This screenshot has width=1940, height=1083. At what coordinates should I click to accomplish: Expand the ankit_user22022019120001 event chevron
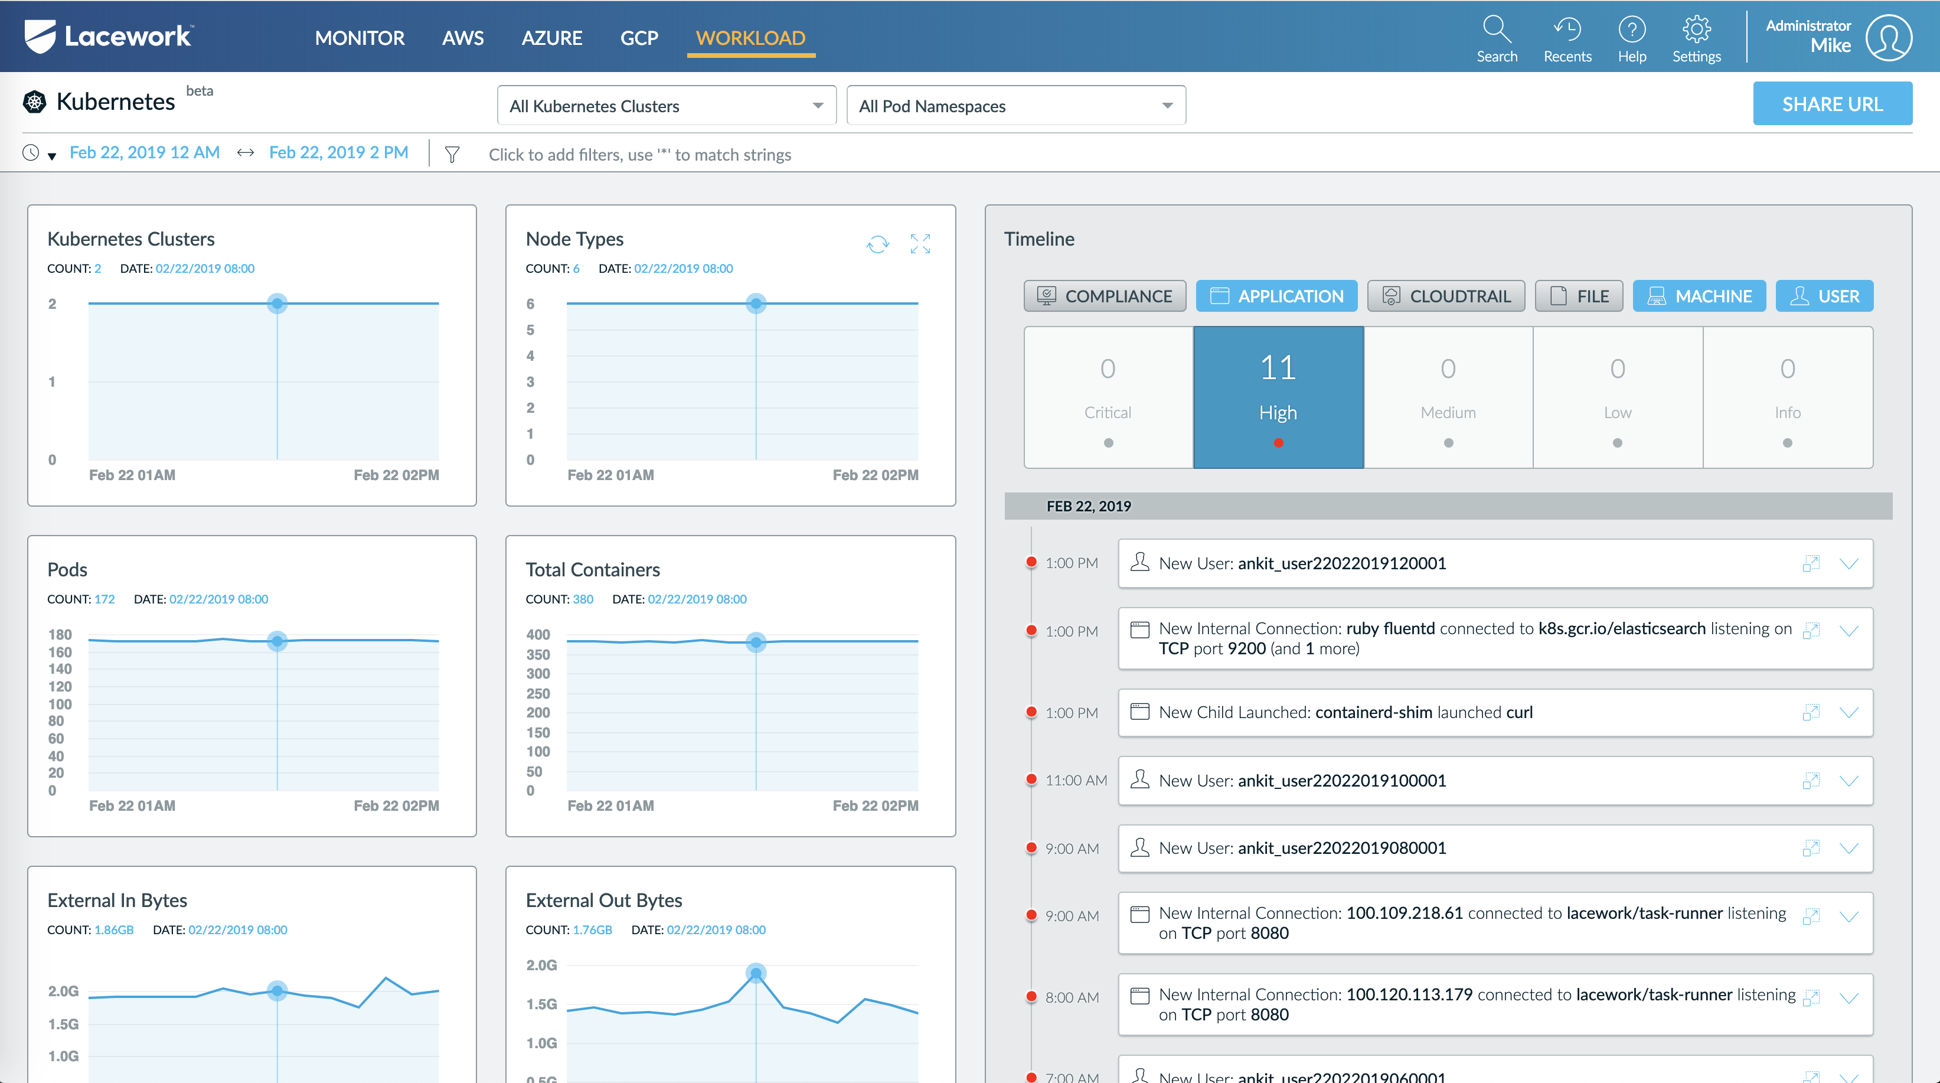pos(1849,563)
